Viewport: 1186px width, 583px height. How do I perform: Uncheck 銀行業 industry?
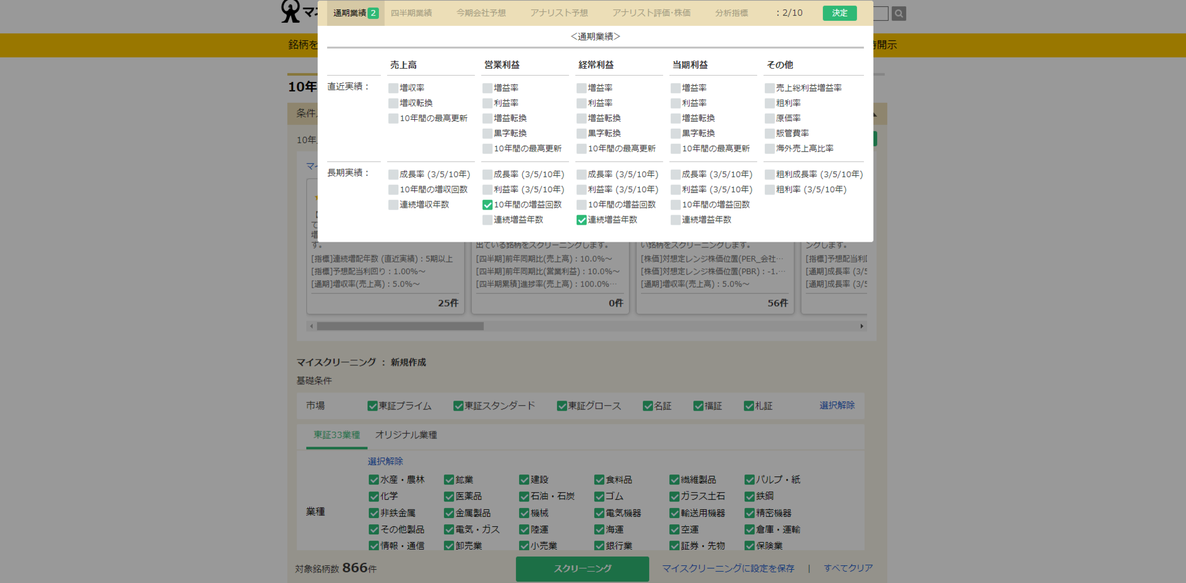coord(599,546)
